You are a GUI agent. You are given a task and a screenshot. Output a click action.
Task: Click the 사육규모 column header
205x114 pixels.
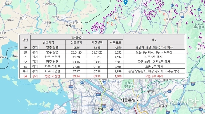click(115, 42)
